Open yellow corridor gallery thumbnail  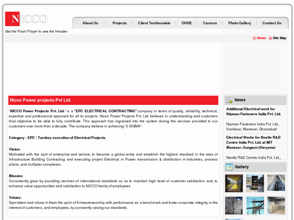point(234,183)
